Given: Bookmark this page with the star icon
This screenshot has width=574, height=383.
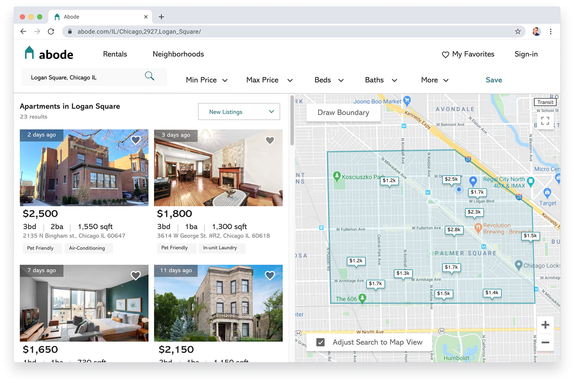Looking at the screenshot, I should tap(517, 31).
